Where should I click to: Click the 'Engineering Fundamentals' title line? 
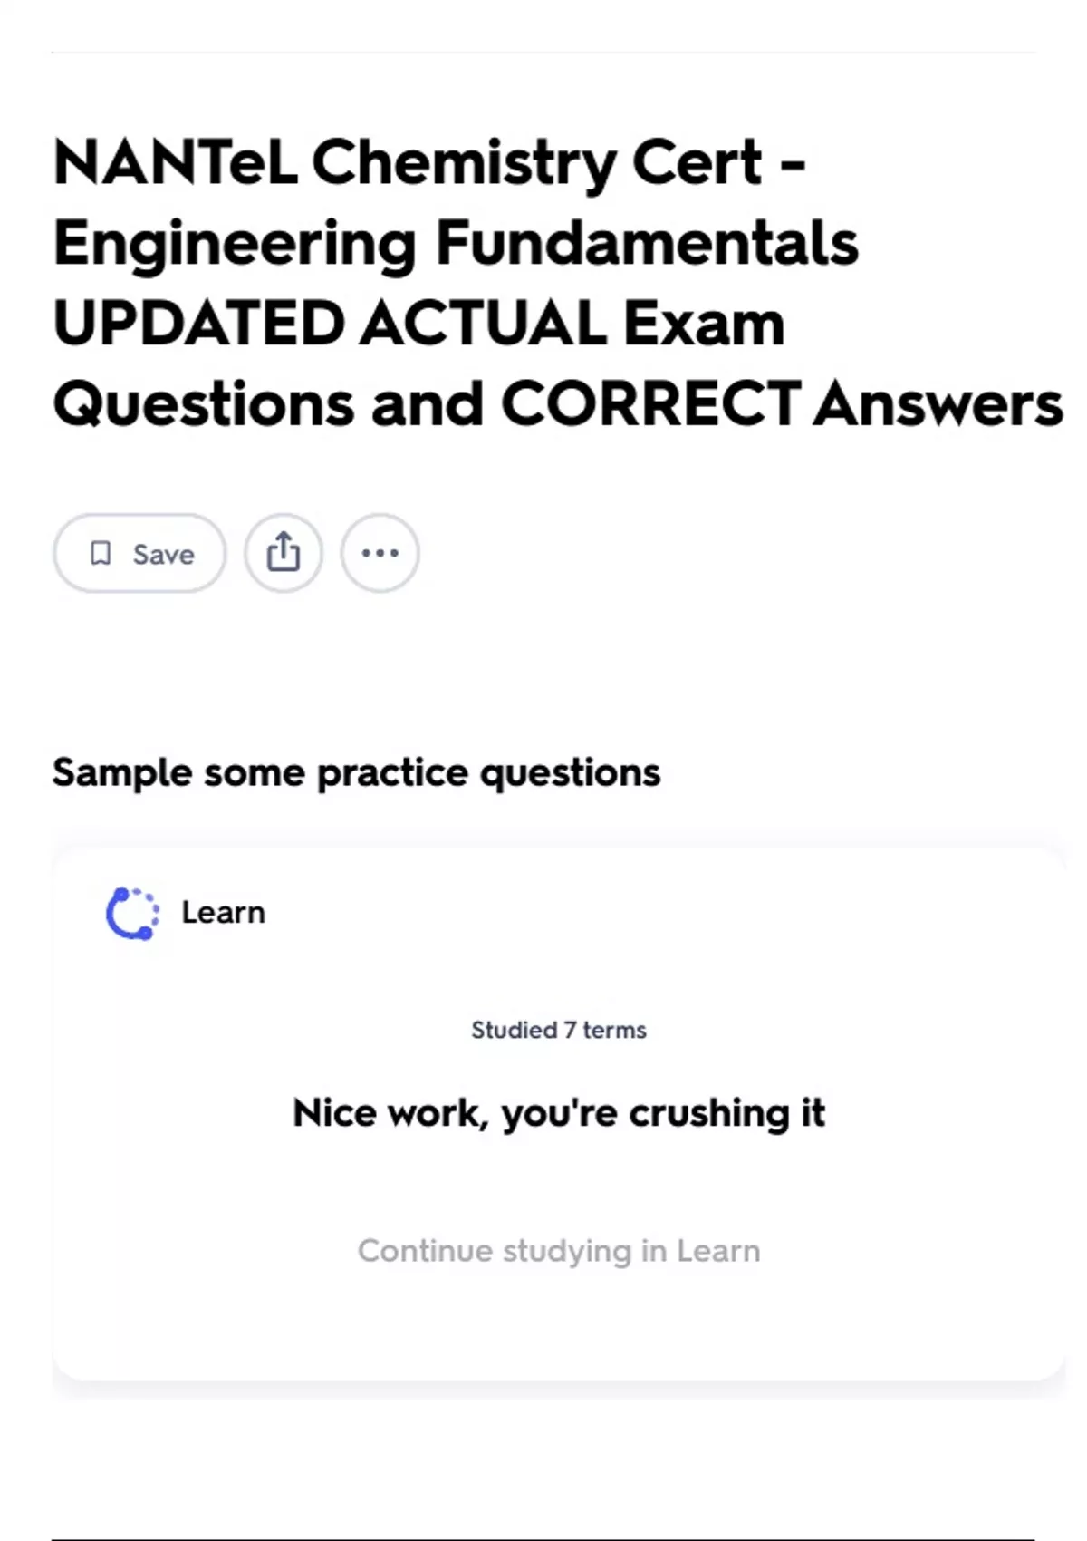click(x=456, y=244)
